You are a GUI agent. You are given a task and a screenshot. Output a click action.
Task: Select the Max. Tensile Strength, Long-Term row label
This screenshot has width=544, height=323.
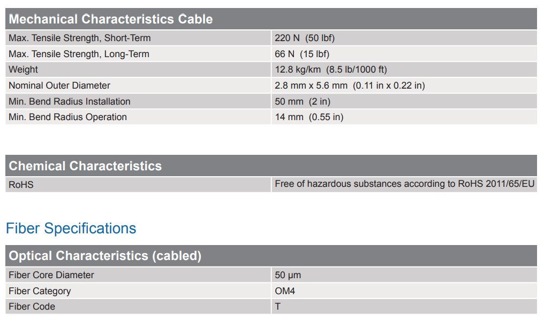coord(79,54)
